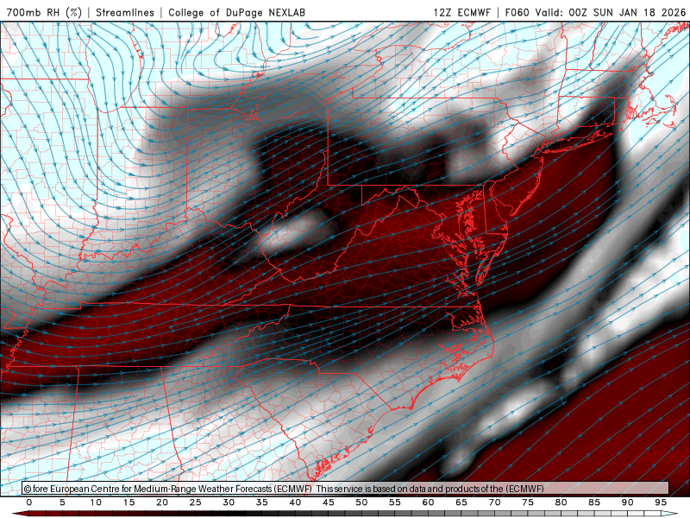The height and width of the screenshot is (518, 690).
Task: Click the "700mb RH (%)" title text
Action: [44, 12]
